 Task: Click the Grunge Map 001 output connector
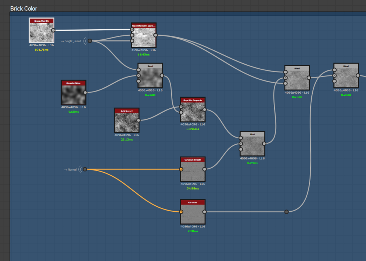click(x=53, y=30)
